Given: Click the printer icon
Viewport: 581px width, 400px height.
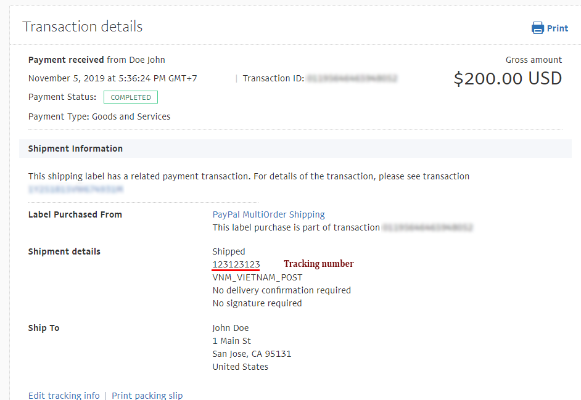Looking at the screenshot, I should (538, 28).
